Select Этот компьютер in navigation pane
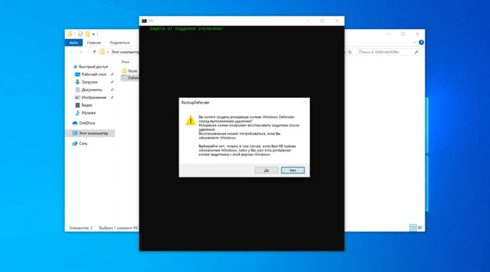The width and height of the screenshot is (490, 272). tap(93, 133)
